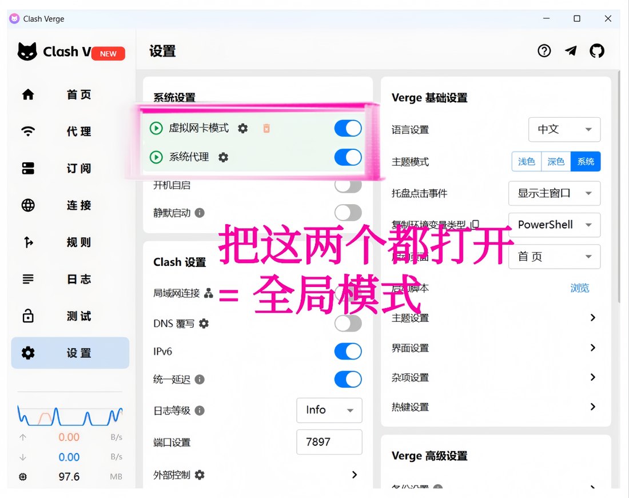Select the 系统 theme mode button
This screenshot has height=498, width=629.
click(x=586, y=162)
